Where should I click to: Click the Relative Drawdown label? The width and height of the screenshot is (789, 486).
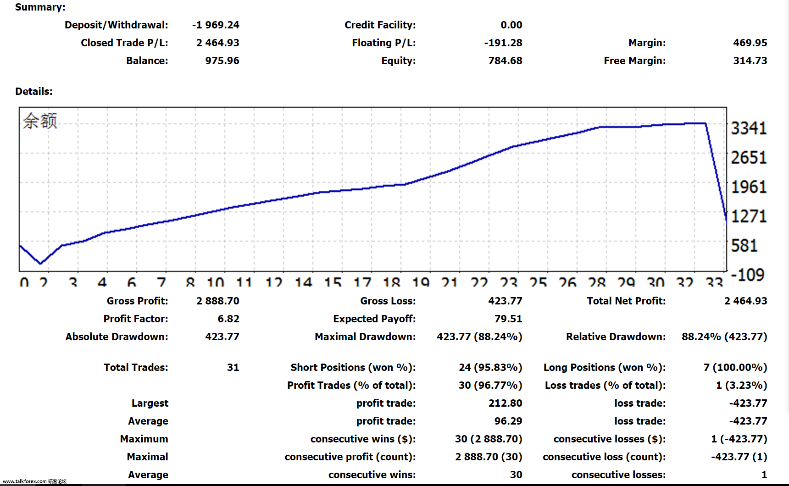(x=616, y=337)
